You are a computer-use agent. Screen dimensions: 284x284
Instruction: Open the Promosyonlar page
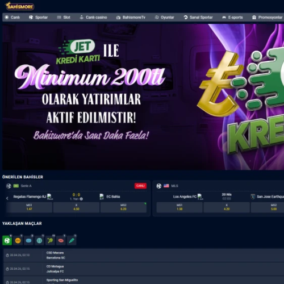click(267, 18)
